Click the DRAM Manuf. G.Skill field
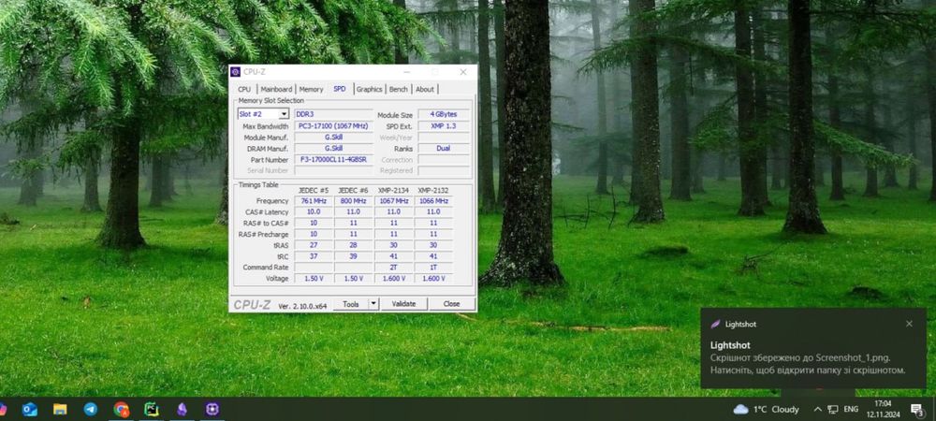This screenshot has width=936, height=421. coord(334,149)
